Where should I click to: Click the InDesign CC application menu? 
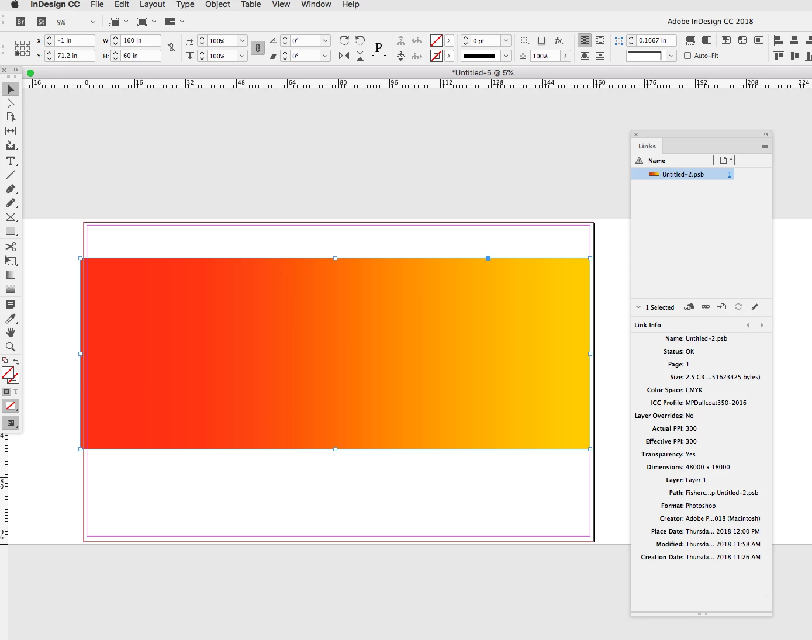tap(55, 5)
